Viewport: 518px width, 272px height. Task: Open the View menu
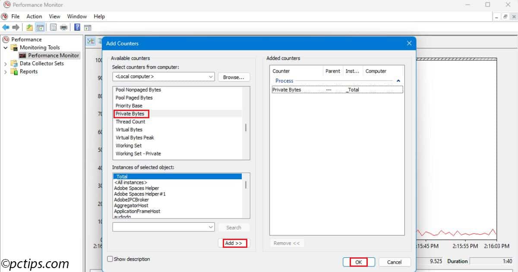tap(54, 16)
